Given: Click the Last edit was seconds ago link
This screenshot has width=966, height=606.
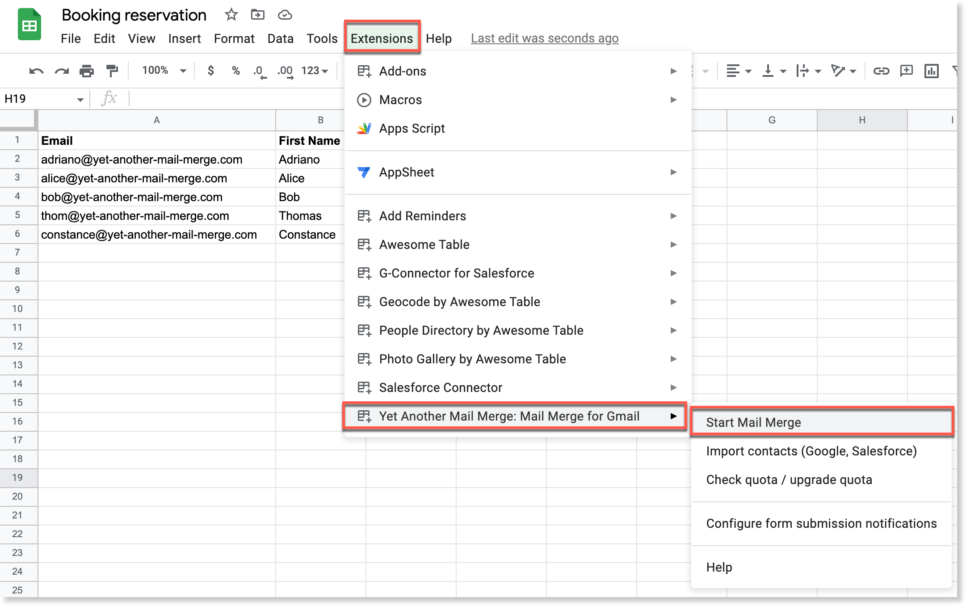Looking at the screenshot, I should (544, 38).
